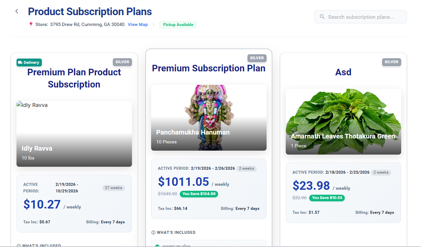Screen dimensions: 421x247
Task: Click the 37 weeks duration pill
Action: (x=113, y=188)
